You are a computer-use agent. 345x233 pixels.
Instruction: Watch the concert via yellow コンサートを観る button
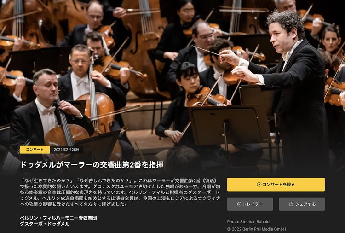click(x=276, y=185)
